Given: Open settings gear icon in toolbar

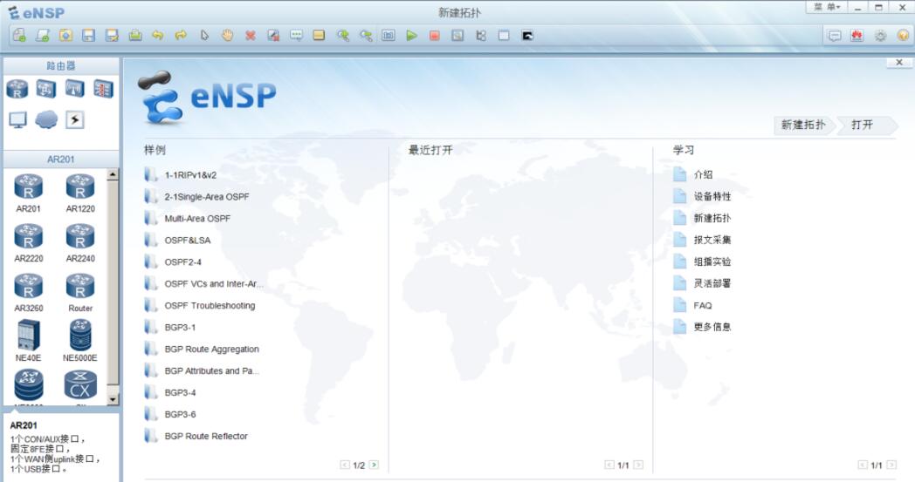Looking at the screenshot, I should click(x=880, y=36).
